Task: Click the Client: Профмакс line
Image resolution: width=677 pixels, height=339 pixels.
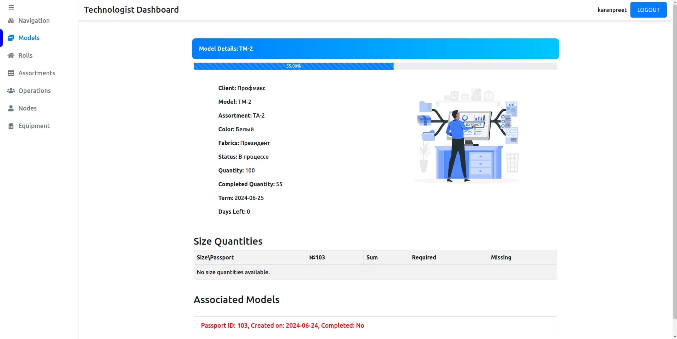Action: [x=242, y=88]
